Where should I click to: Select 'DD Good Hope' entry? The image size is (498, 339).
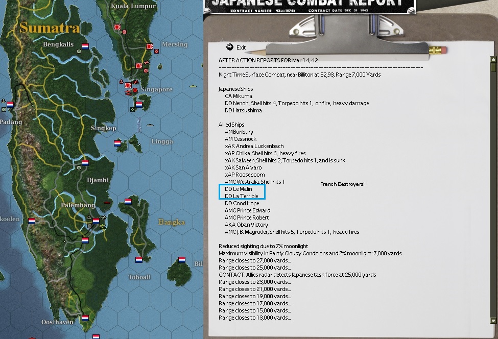[x=242, y=203]
